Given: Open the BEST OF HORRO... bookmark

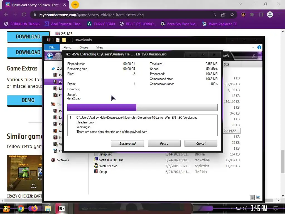Looking at the screenshot, I should coord(138,24).
